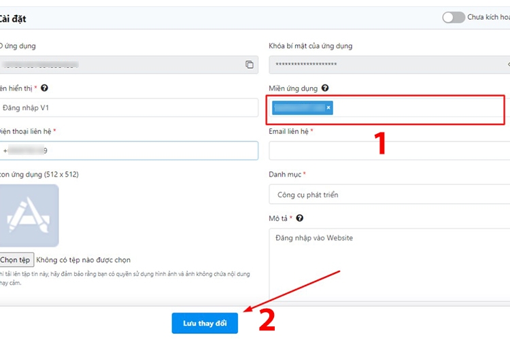510x340 pixels.
Task: Remove the blue domain tag with its x
Action: tap(328, 107)
